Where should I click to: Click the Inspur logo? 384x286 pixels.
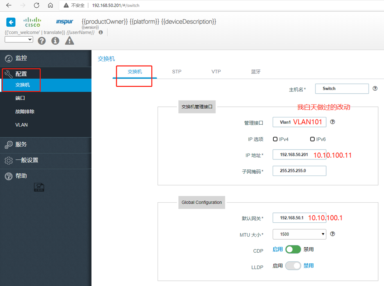64,22
